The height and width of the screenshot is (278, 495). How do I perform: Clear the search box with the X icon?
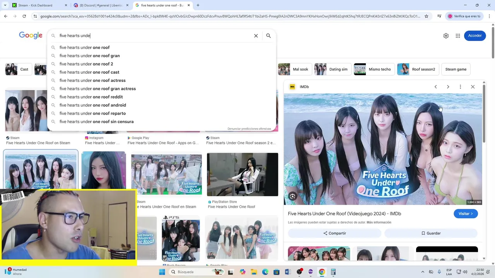click(256, 36)
